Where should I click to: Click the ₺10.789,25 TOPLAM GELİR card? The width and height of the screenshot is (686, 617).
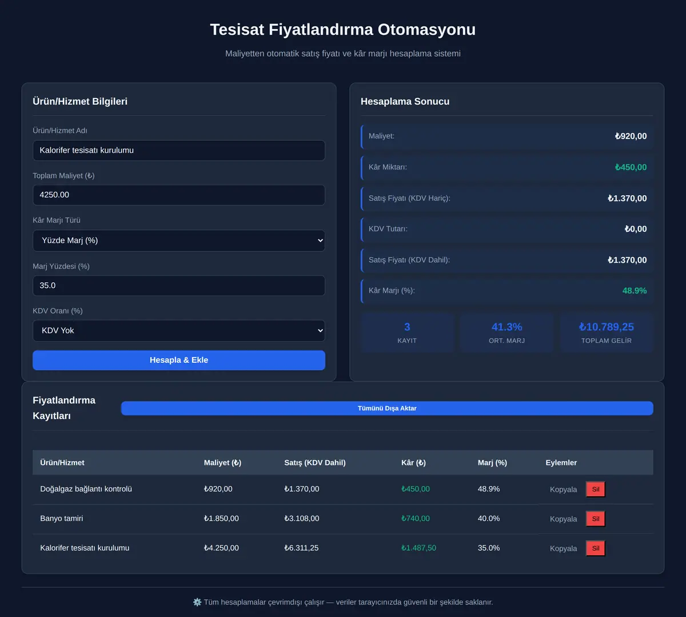[607, 333]
